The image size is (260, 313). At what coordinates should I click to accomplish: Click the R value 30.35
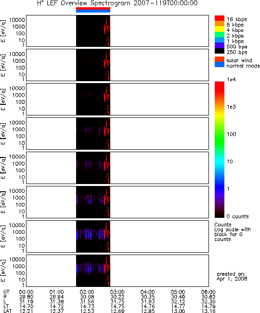coord(148,297)
